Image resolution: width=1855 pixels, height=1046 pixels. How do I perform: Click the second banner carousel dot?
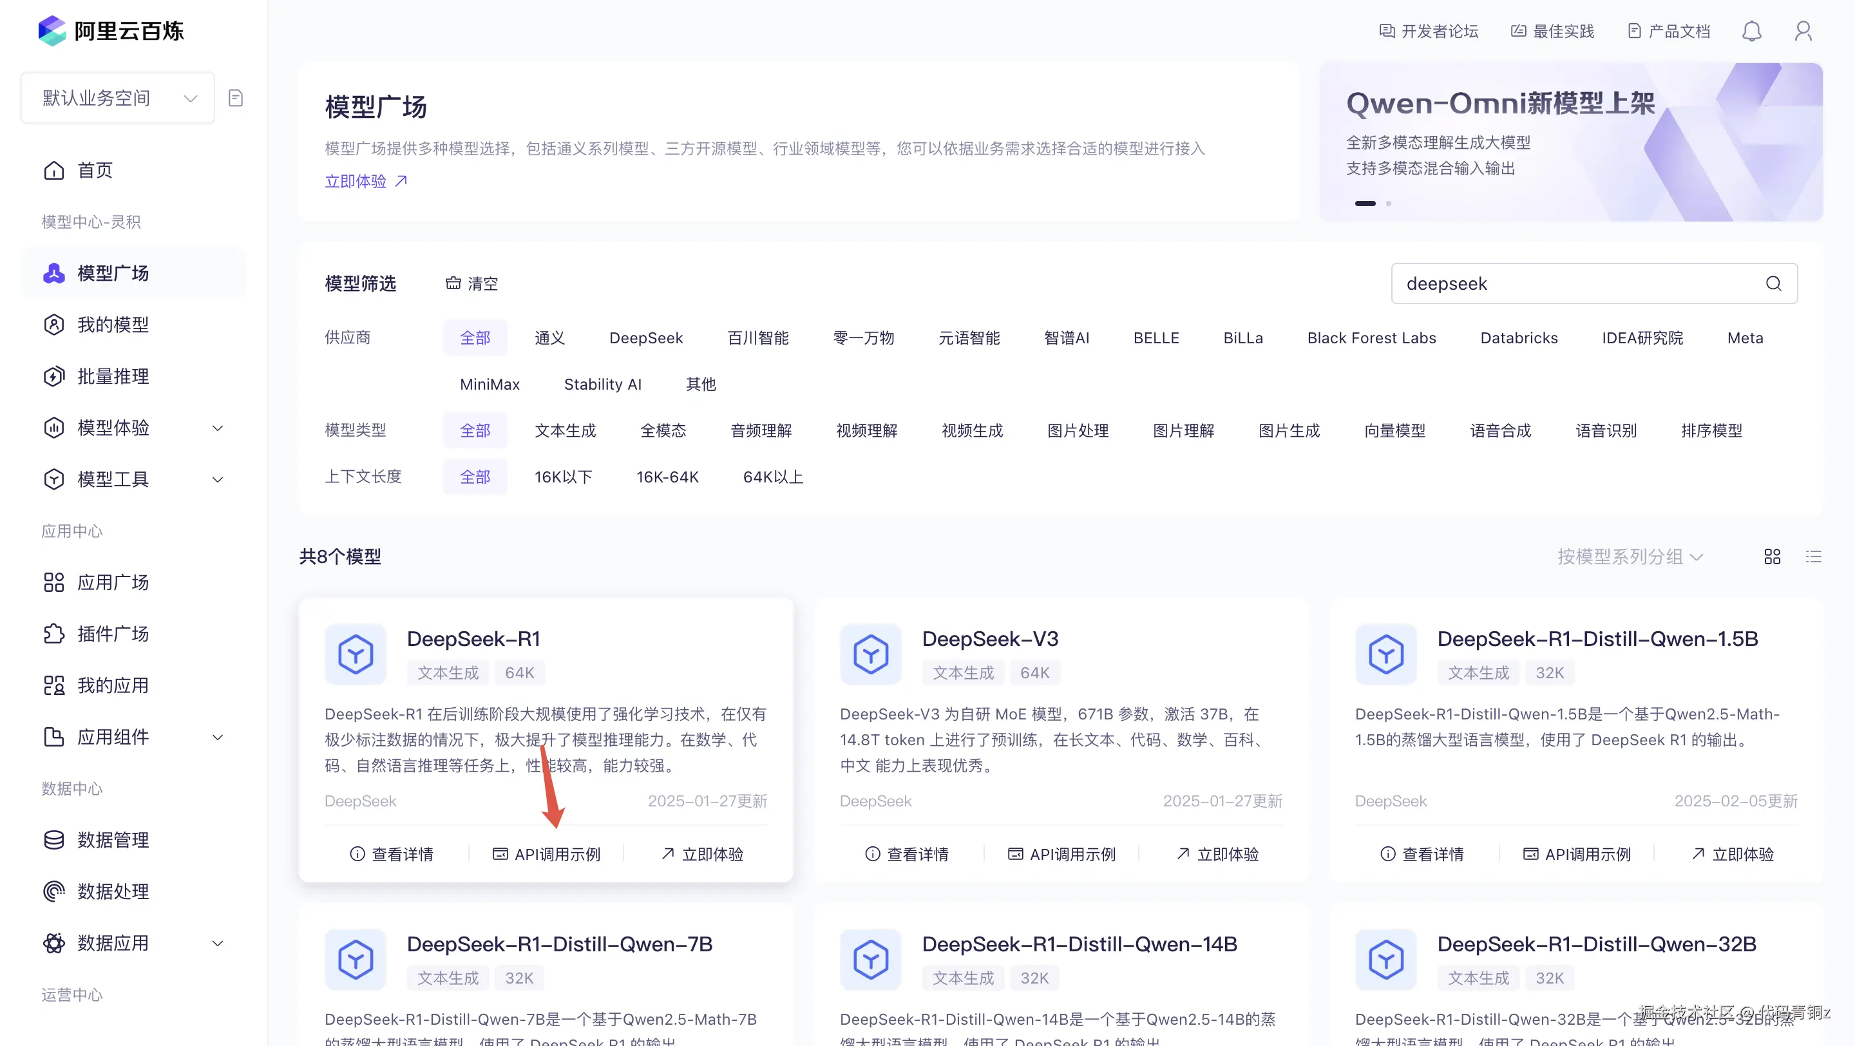[x=1389, y=204]
